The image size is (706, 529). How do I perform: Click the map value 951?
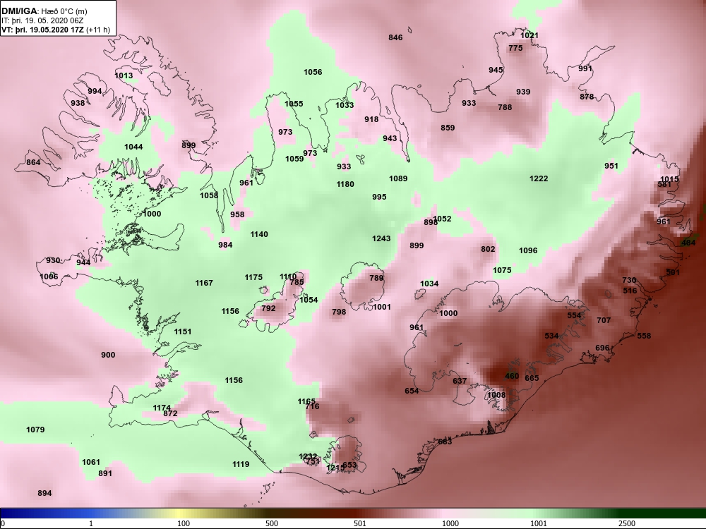pos(611,166)
